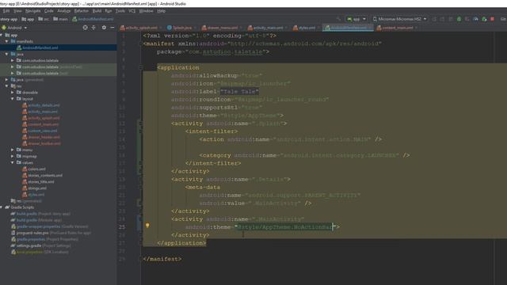Open the Help menu
This screenshot has height=285, width=507.
pyautogui.click(x=162, y=11)
